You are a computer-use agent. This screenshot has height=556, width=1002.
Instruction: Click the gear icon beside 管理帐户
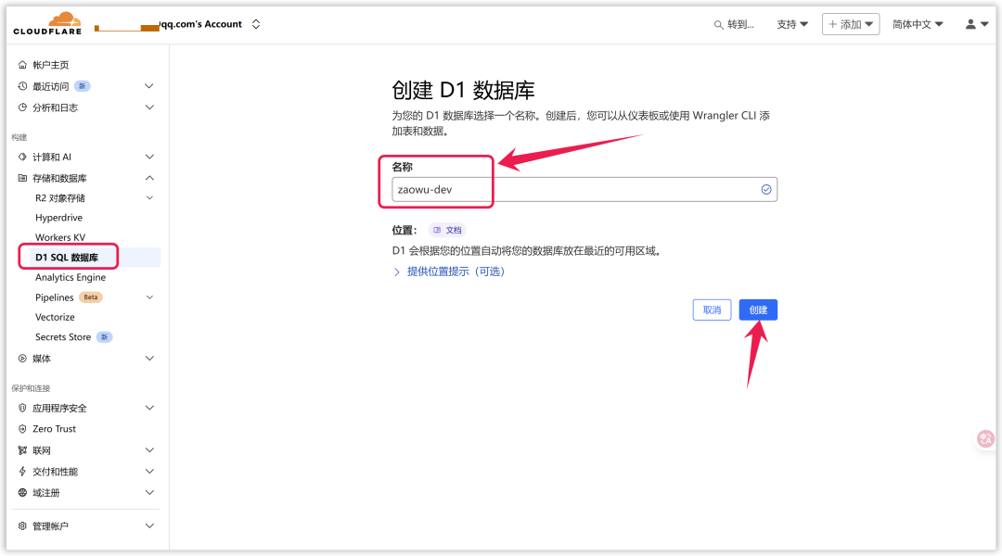coord(22,526)
